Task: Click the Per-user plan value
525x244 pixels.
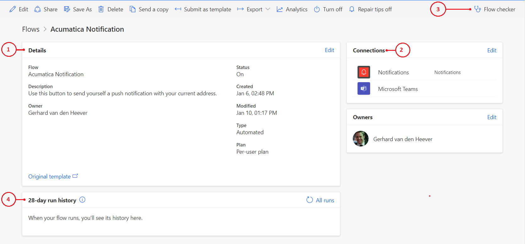Action: tap(252, 152)
